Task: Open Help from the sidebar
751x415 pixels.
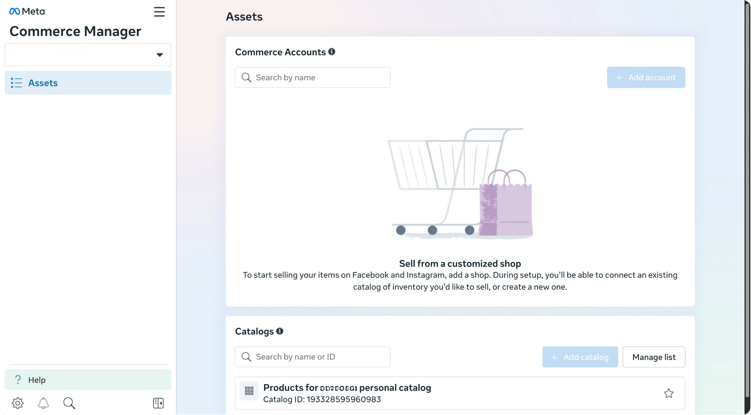Action: tap(37, 380)
